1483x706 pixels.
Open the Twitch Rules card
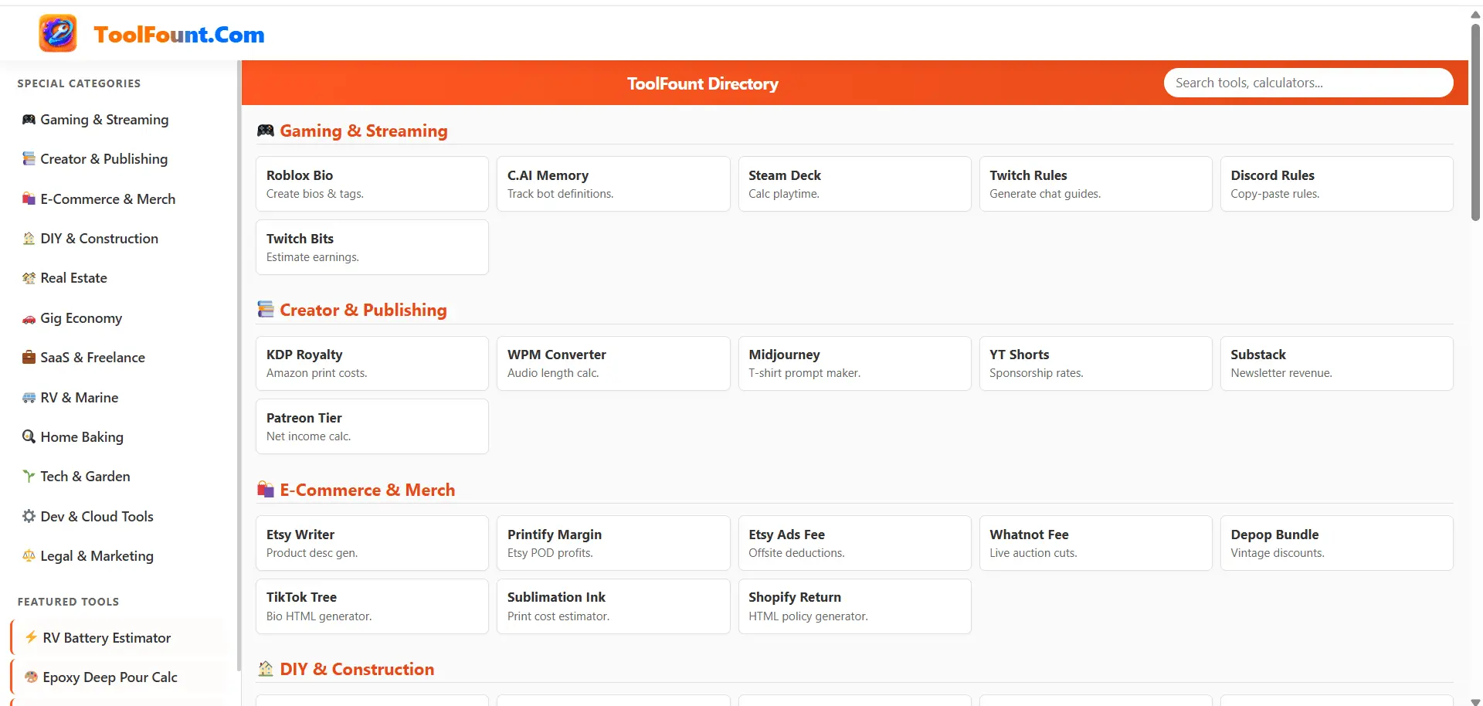pyautogui.click(x=1095, y=184)
